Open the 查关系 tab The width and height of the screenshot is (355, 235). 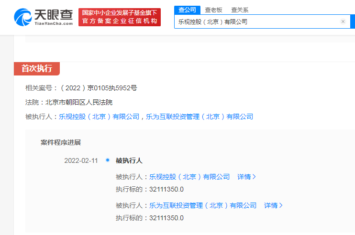(240, 10)
